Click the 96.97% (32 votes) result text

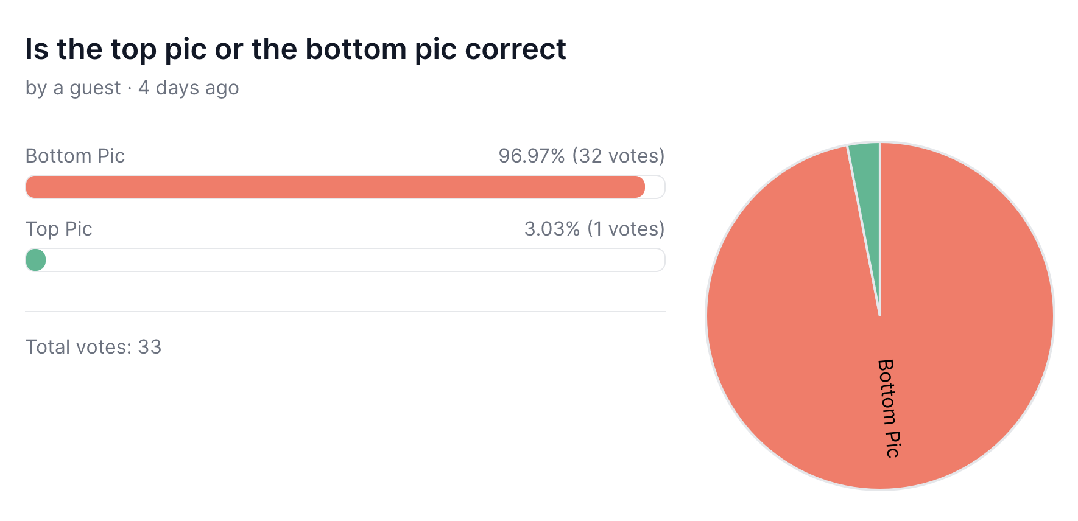pyautogui.click(x=582, y=156)
